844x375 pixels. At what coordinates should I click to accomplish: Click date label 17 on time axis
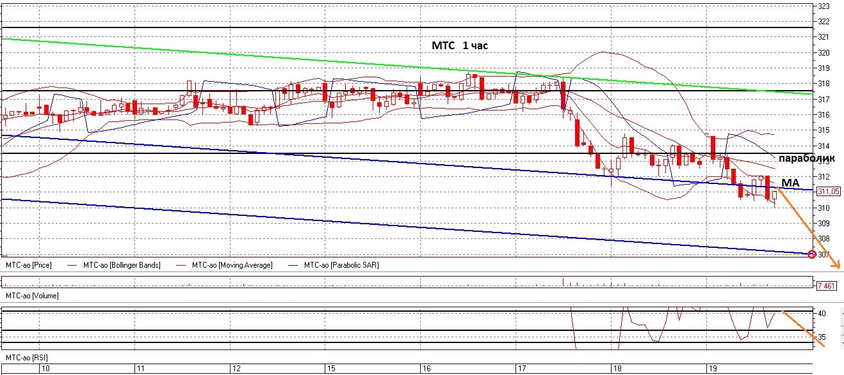(x=521, y=369)
